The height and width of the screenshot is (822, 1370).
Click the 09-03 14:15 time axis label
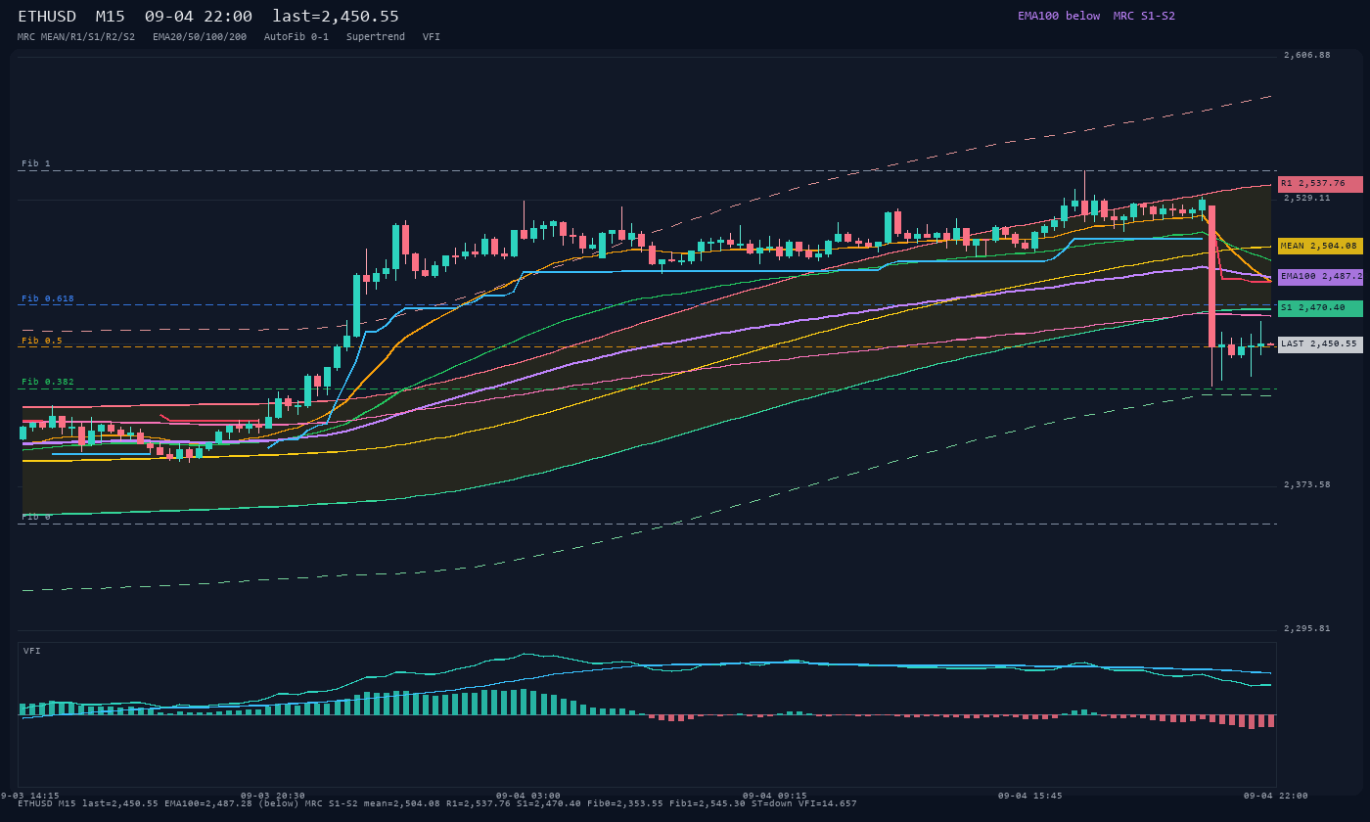click(x=29, y=796)
